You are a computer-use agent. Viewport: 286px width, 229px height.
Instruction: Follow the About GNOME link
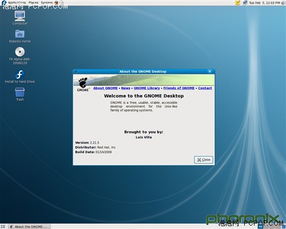105,88
